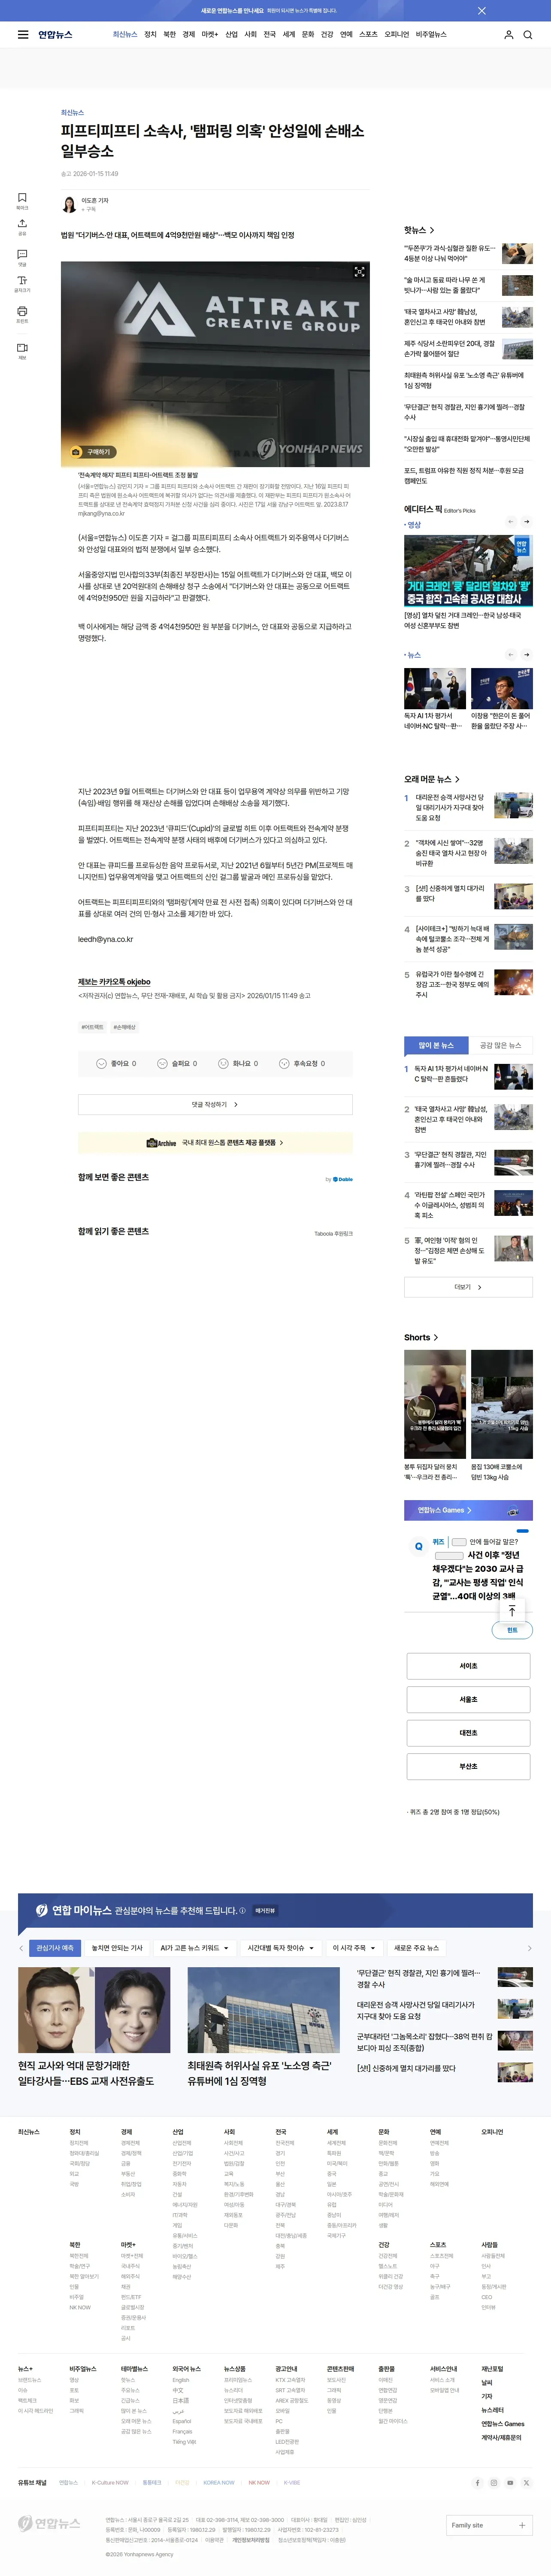Image resolution: width=551 pixels, height=2576 pixels.
Task: Click the info icon beside 마이뉴스 title
Action: pos(242,1911)
